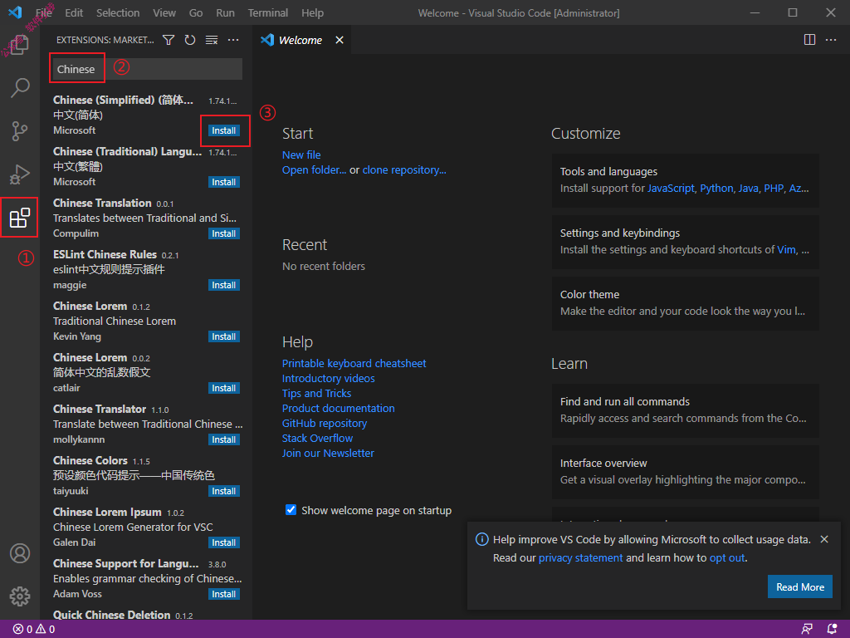
Task: Open the Product documentation link
Action: [x=339, y=409]
